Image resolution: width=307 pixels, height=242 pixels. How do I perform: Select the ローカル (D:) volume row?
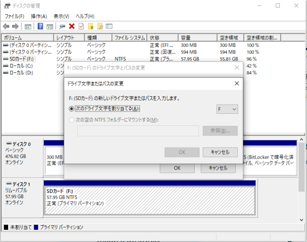point(21,73)
